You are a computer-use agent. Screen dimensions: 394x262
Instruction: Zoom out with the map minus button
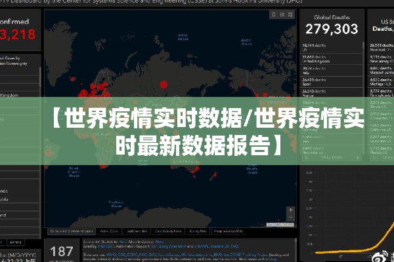[290, 217]
